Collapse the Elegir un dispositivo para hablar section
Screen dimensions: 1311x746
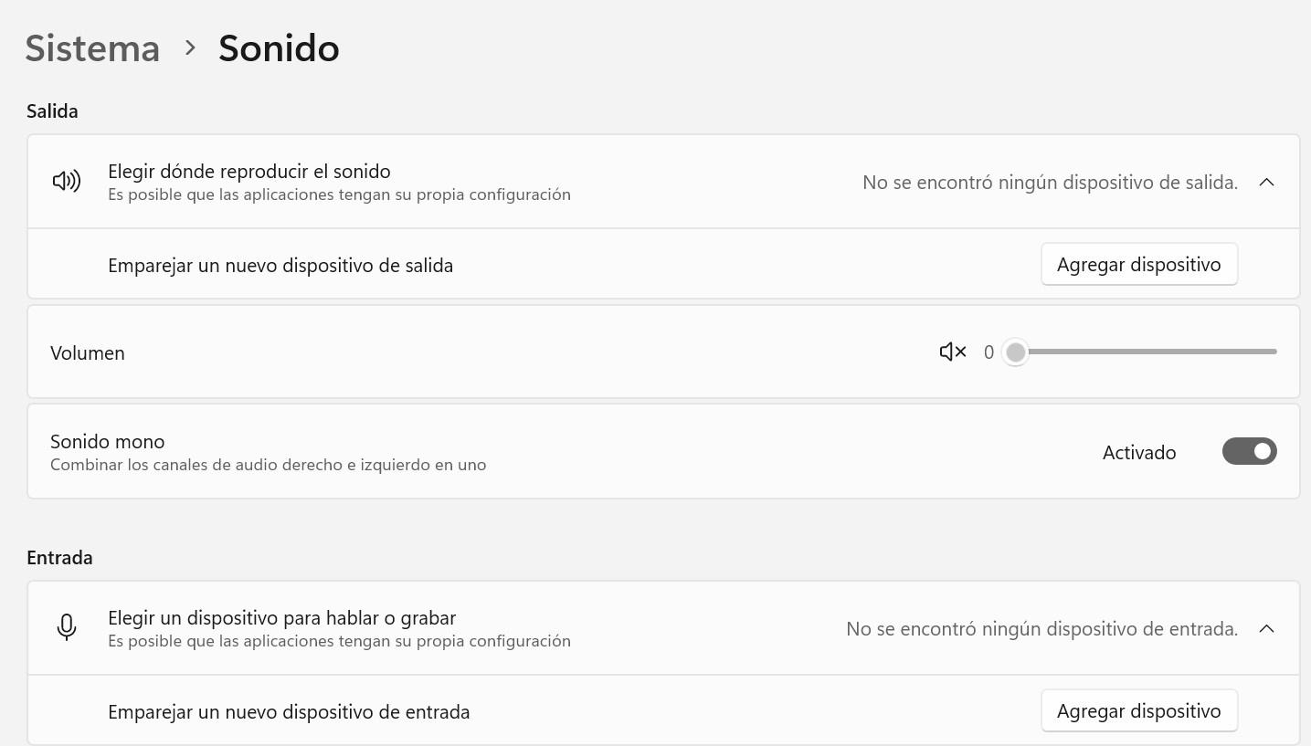(x=1266, y=628)
